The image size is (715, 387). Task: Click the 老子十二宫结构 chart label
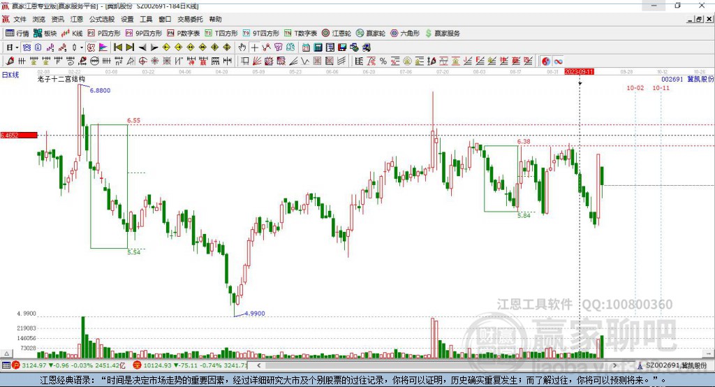coord(61,79)
